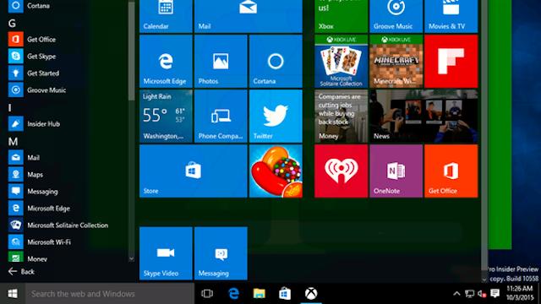541x304 pixels.
Task: Launch the Twitter tile
Action: point(276,116)
